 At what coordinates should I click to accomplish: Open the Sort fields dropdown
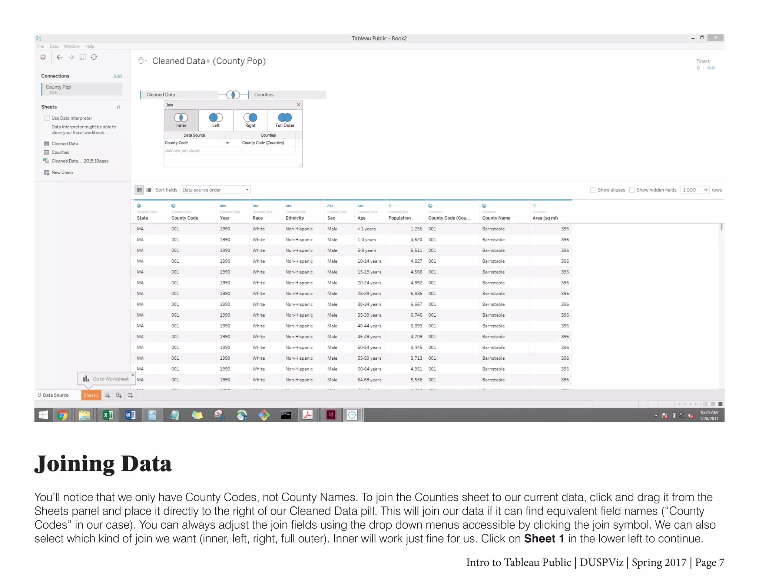click(215, 190)
